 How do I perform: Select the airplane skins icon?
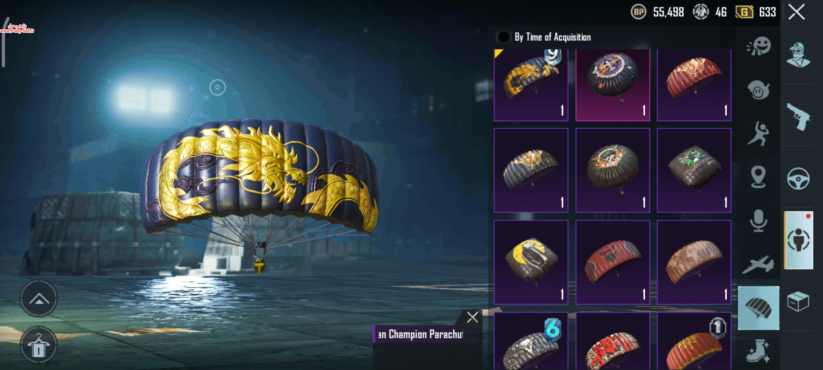(759, 265)
